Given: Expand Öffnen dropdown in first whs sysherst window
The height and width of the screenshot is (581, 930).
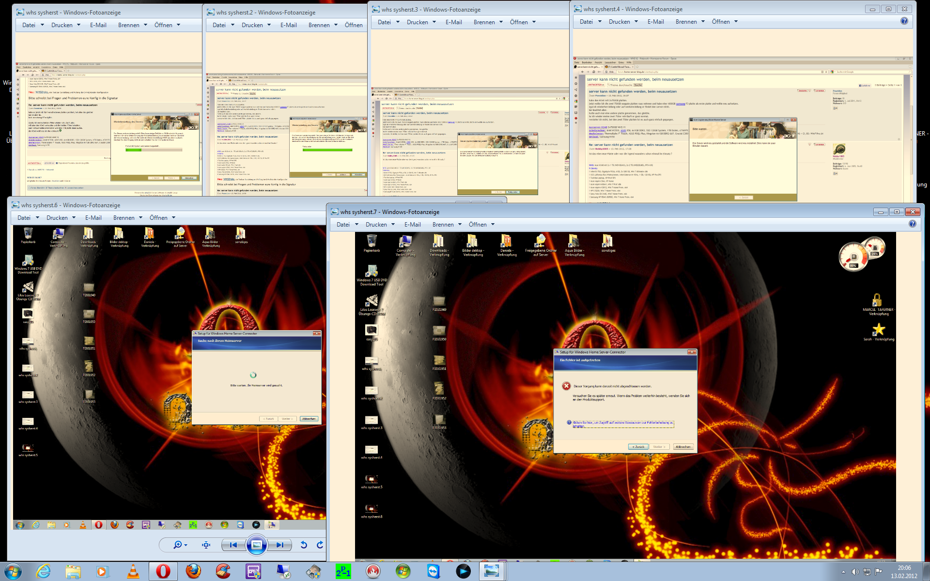Looking at the screenshot, I should point(178,25).
